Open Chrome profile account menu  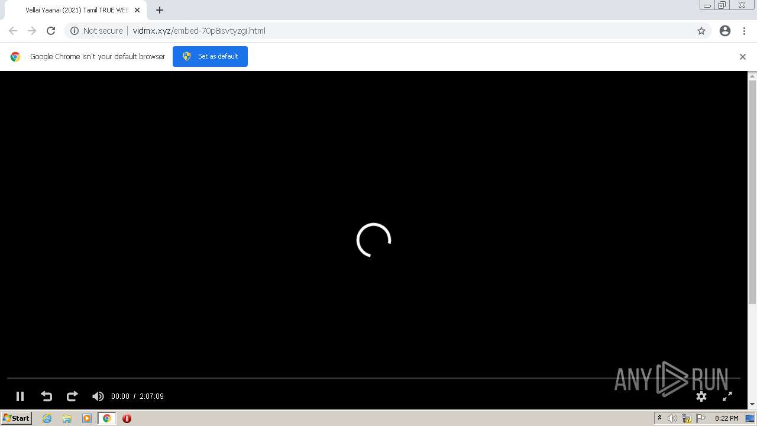click(x=725, y=31)
